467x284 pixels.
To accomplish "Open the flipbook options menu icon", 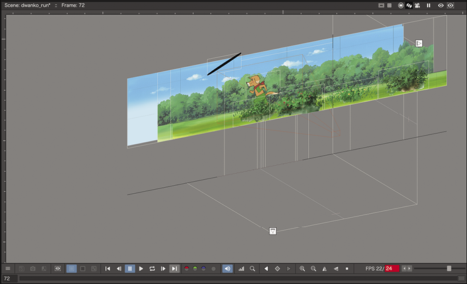I will point(8,269).
